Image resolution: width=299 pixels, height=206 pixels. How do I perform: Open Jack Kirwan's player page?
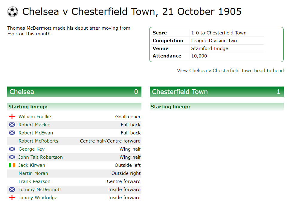[32, 165]
